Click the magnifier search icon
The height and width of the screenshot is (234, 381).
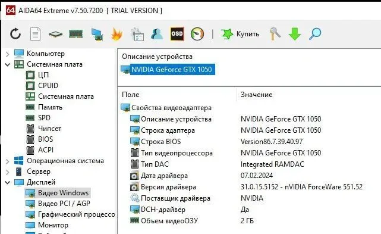click(315, 34)
